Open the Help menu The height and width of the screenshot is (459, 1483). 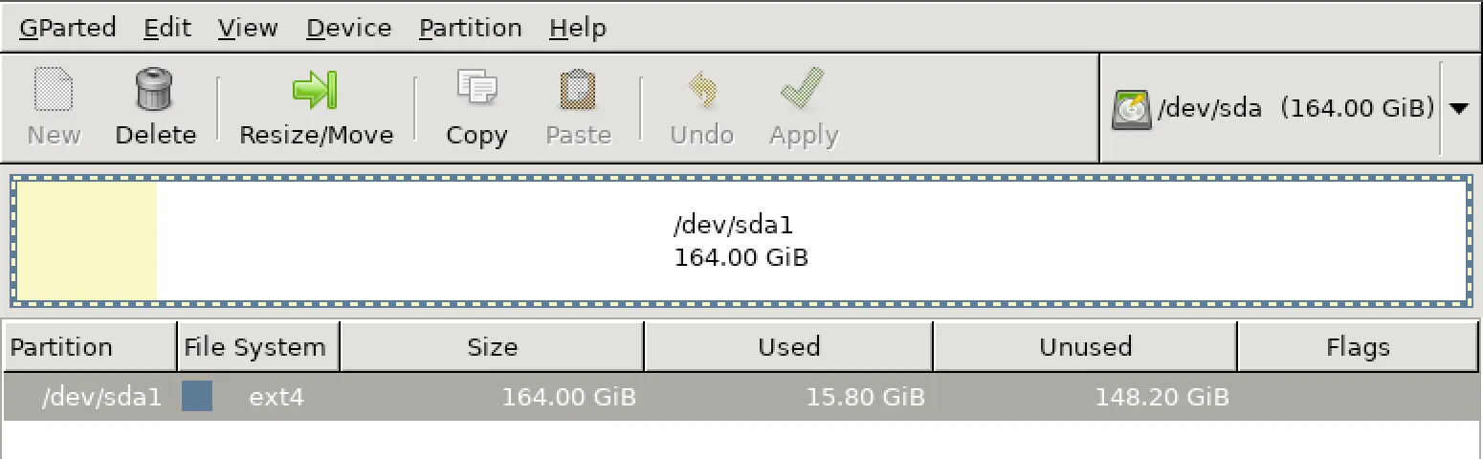pyautogui.click(x=577, y=28)
